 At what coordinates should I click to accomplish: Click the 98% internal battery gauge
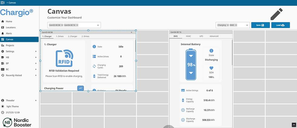pyautogui.click(x=191, y=64)
